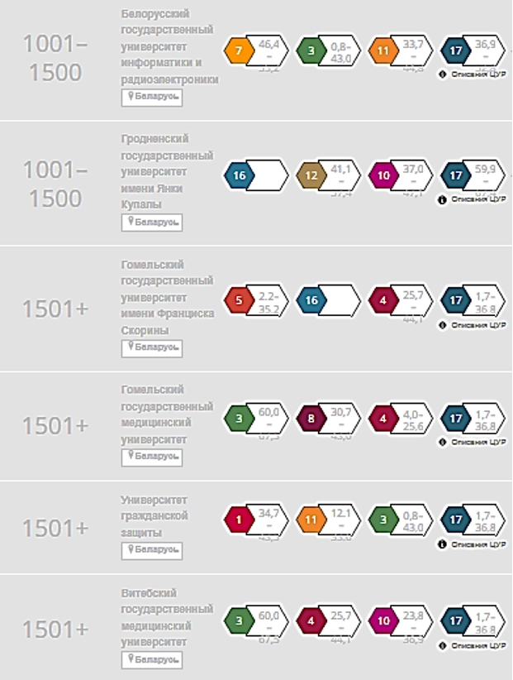
Task: Click pink SDG 10 hexagon in Vitebsk medical row
Action: coord(384,621)
